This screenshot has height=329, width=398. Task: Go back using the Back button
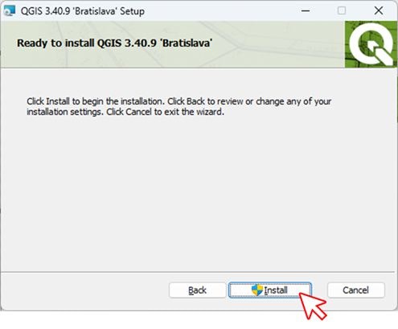(198, 290)
